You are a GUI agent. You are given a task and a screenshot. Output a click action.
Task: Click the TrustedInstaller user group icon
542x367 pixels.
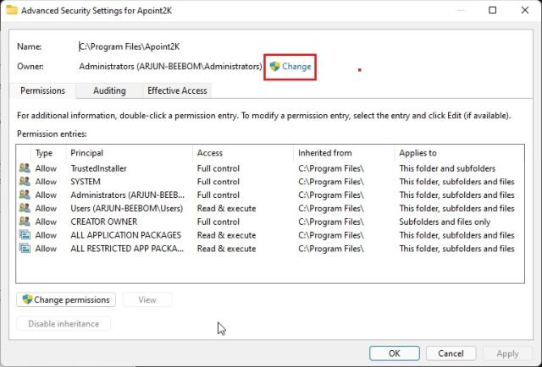click(25, 168)
